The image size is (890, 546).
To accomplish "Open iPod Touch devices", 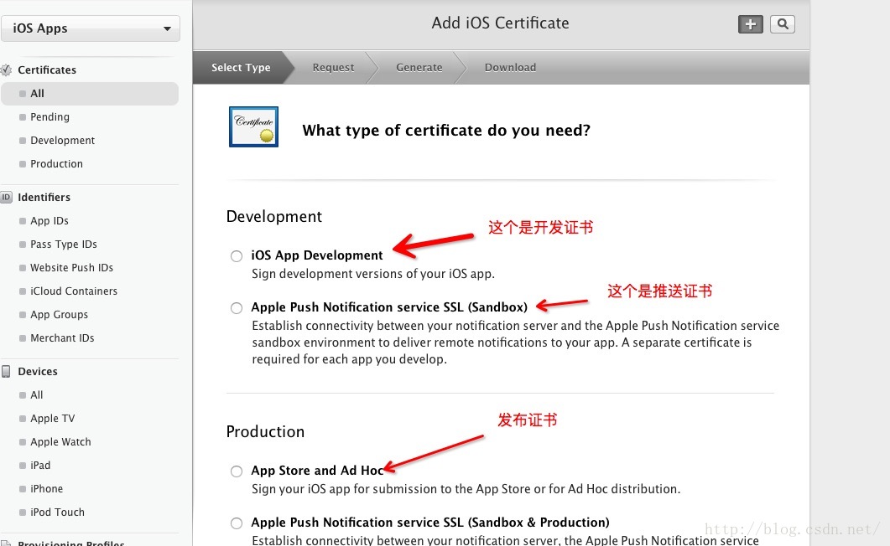I will pos(57,512).
